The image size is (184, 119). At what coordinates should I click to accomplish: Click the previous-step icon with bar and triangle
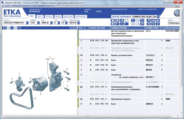click(x=153, y=24)
